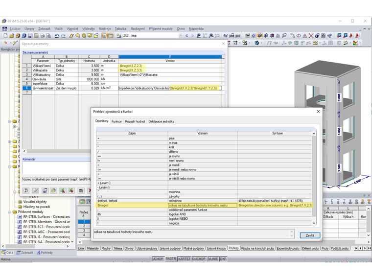
Task: Click the next load case right arrow
Action: point(192,36)
